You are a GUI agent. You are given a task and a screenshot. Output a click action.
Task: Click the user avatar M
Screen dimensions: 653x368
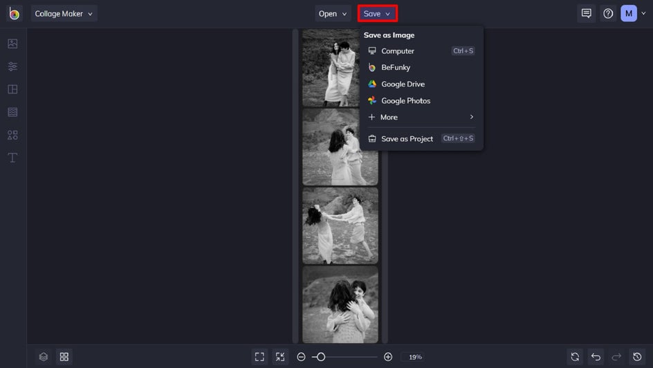(629, 14)
